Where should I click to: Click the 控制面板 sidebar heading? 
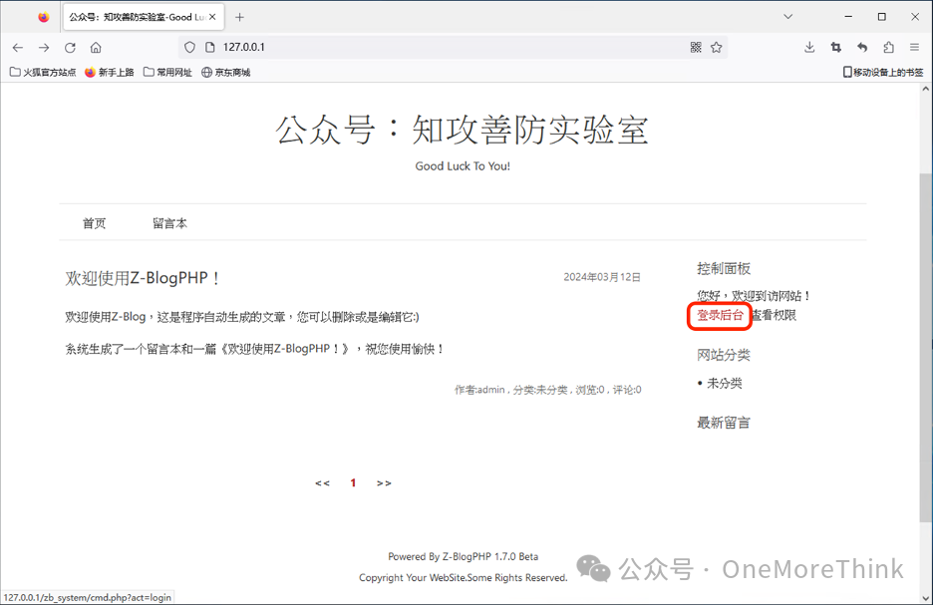(x=724, y=269)
